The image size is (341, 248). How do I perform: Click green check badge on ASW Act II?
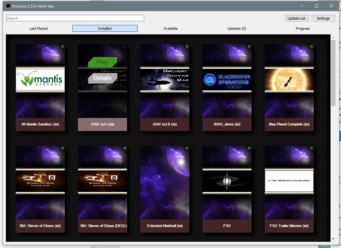[x=187, y=47]
